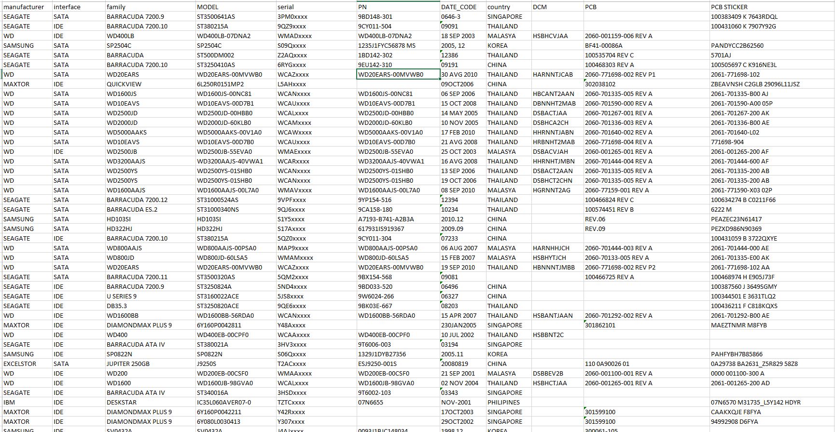Viewport: 835px width, 432px height.
Task: Select the "25 OCT 2003" date cell
Action: pyautogui.click(x=463, y=151)
